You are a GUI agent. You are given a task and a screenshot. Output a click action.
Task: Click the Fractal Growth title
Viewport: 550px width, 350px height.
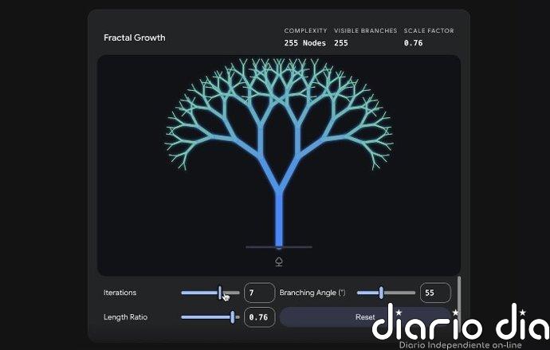(x=135, y=37)
